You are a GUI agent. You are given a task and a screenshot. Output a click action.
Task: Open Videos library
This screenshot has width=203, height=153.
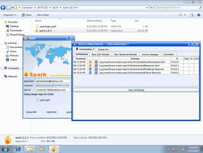click(x=12, y=60)
